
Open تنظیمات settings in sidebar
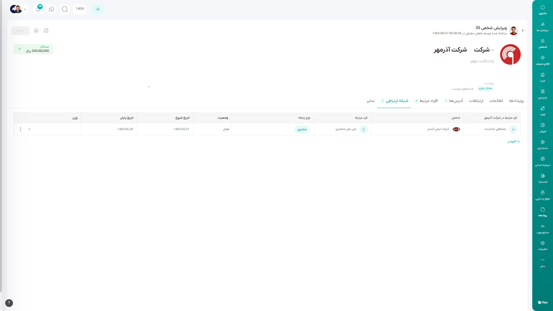click(542, 246)
